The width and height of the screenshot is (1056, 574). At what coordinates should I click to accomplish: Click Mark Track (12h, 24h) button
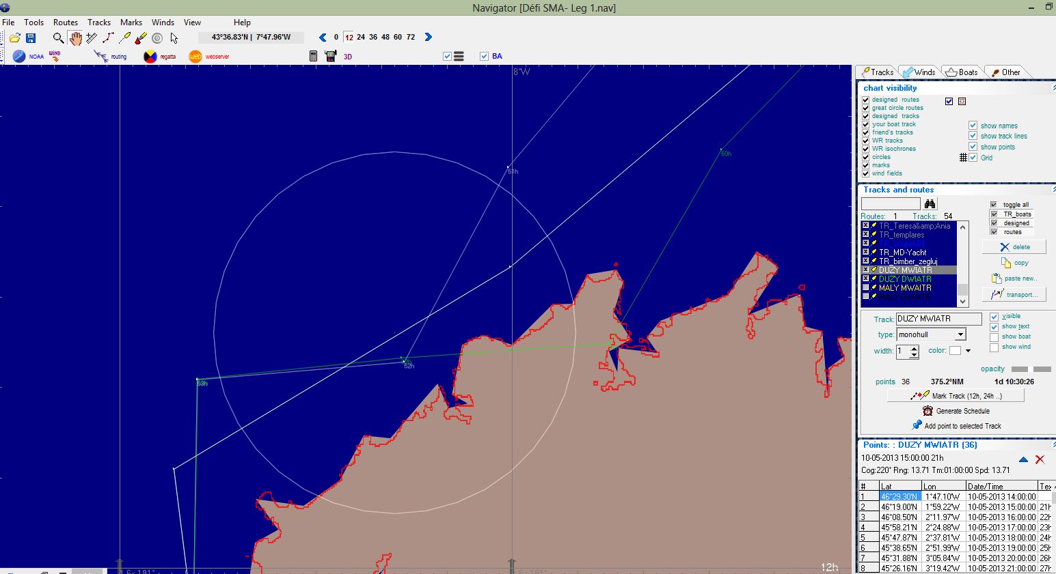pos(956,396)
